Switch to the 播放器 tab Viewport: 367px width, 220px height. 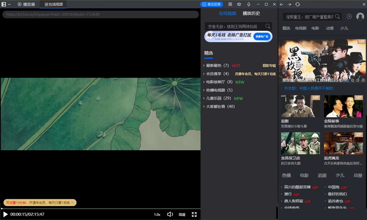point(26,4)
